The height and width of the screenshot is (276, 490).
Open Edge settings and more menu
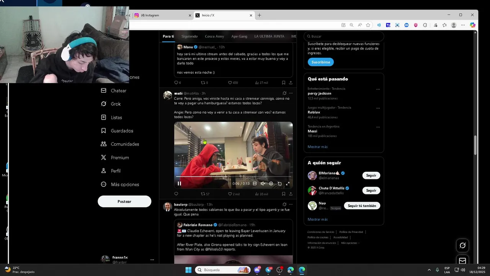[463, 25]
